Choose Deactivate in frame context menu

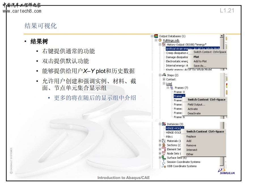tap(194, 113)
